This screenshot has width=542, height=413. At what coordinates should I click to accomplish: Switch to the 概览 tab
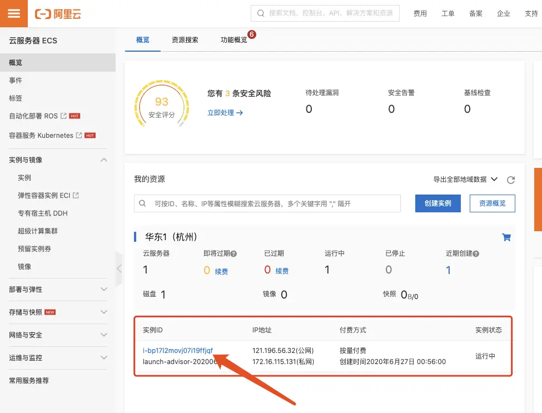coord(143,40)
